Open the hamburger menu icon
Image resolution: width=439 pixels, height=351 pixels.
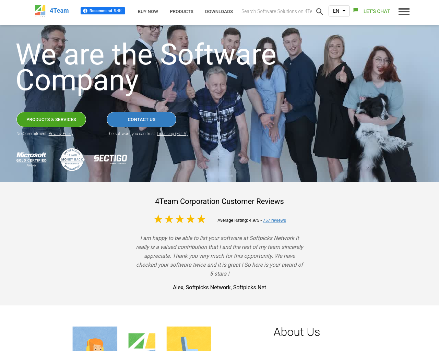[x=404, y=12]
